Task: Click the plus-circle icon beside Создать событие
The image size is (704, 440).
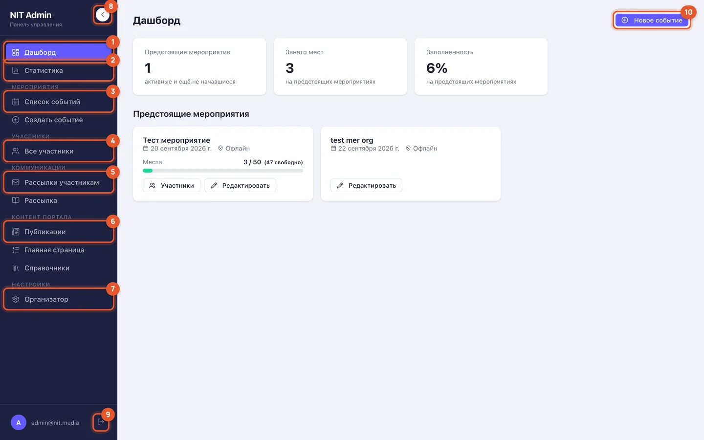Action: tap(16, 120)
